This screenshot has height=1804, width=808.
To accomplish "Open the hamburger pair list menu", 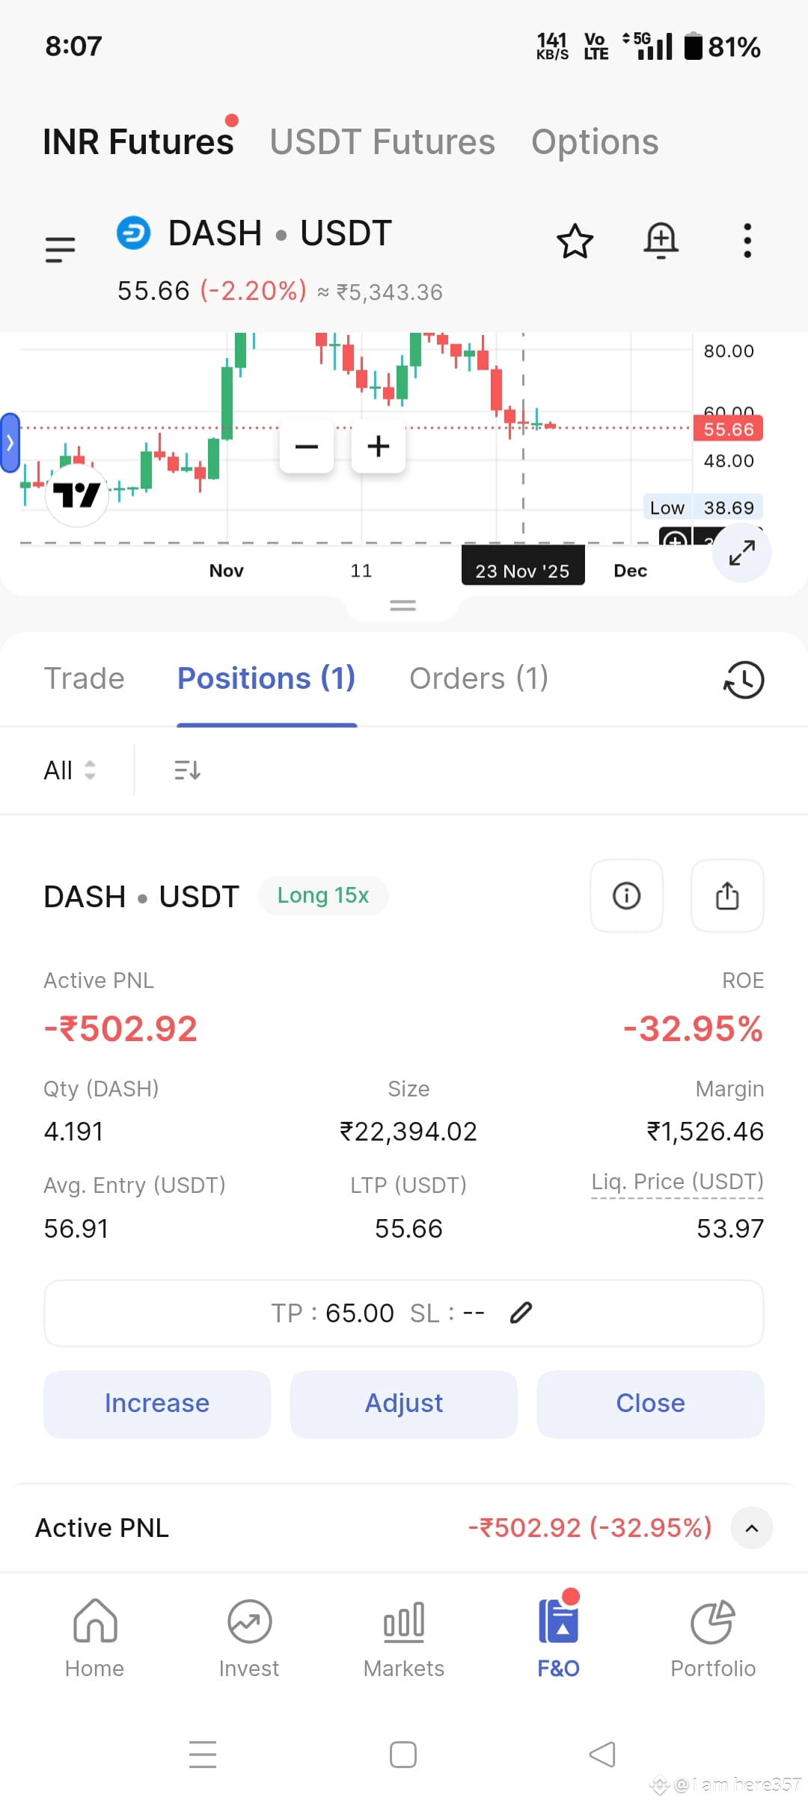I will point(61,249).
